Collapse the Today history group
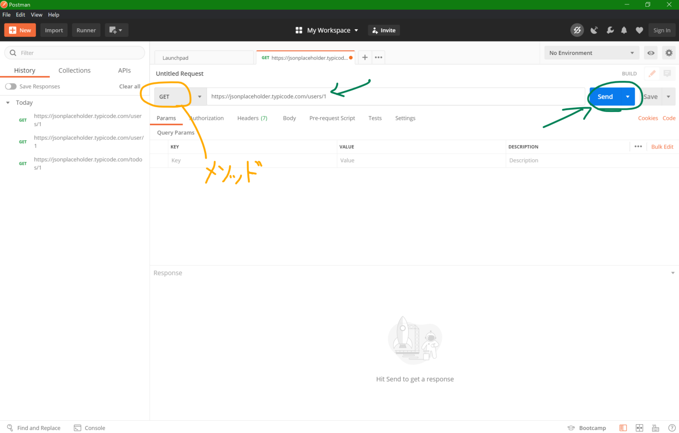 8,102
